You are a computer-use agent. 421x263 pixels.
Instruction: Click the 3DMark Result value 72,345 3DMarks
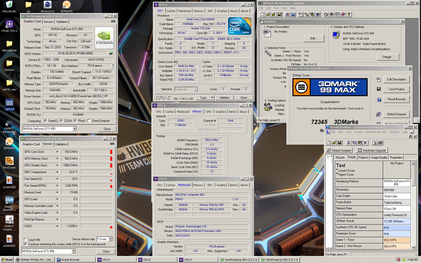pos(397,221)
